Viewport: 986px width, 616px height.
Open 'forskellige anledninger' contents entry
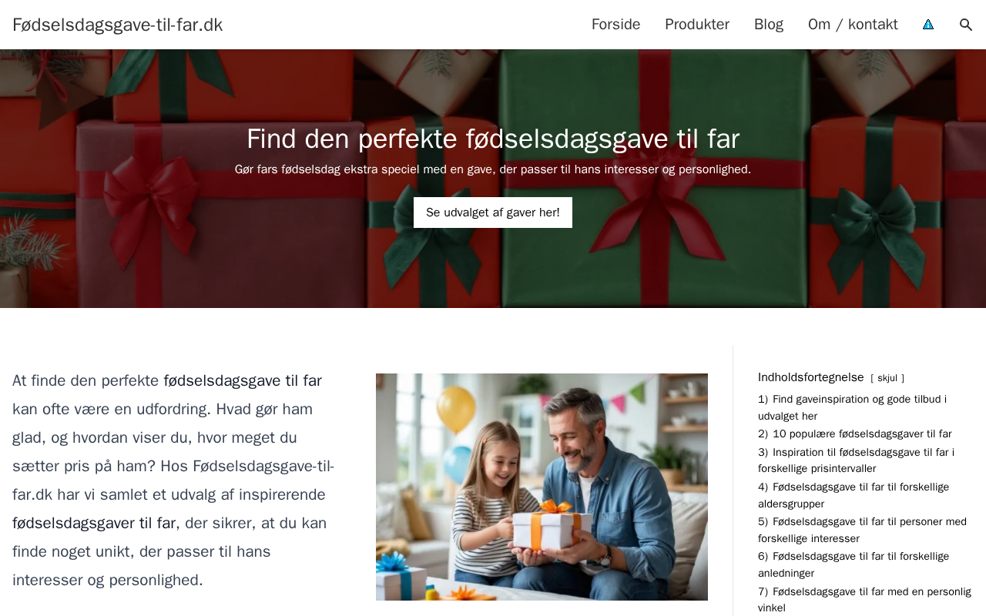coord(854,564)
